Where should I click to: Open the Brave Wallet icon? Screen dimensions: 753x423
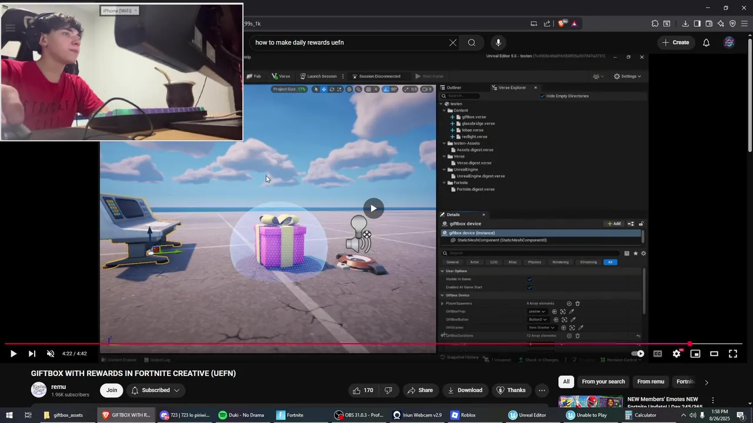[x=709, y=23]
